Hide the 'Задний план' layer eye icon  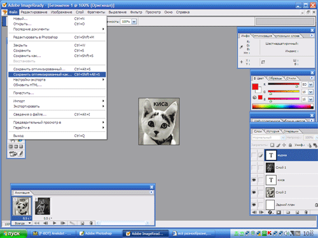[x=254, y=204]
